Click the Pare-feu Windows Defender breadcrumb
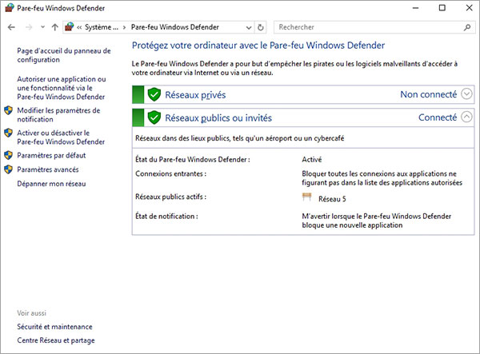 coord(174,27)
